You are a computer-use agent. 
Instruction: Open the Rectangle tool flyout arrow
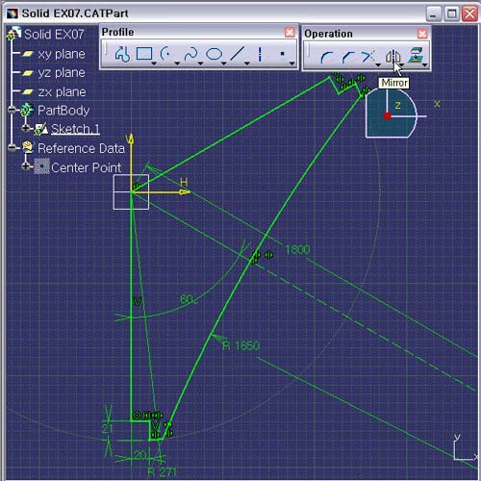154,63
